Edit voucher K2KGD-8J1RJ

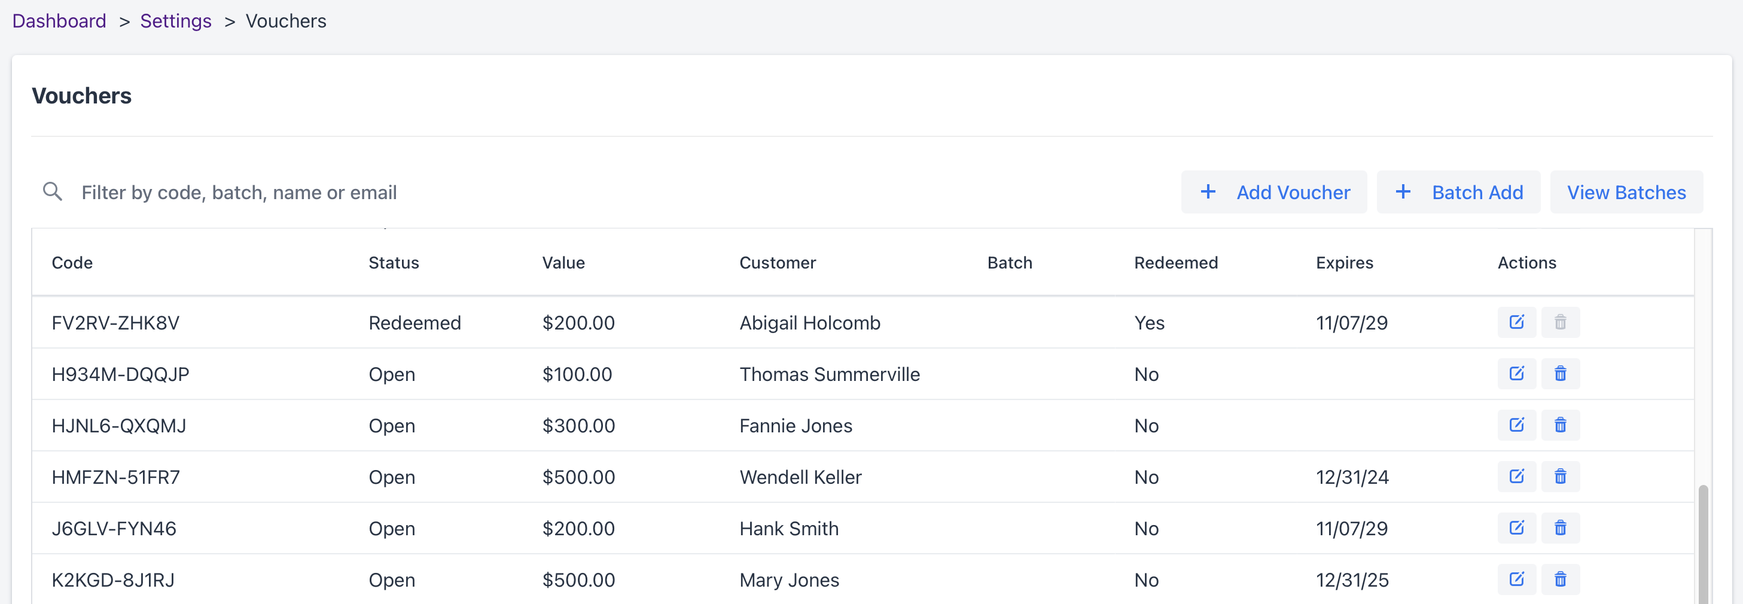point(1516,579)
